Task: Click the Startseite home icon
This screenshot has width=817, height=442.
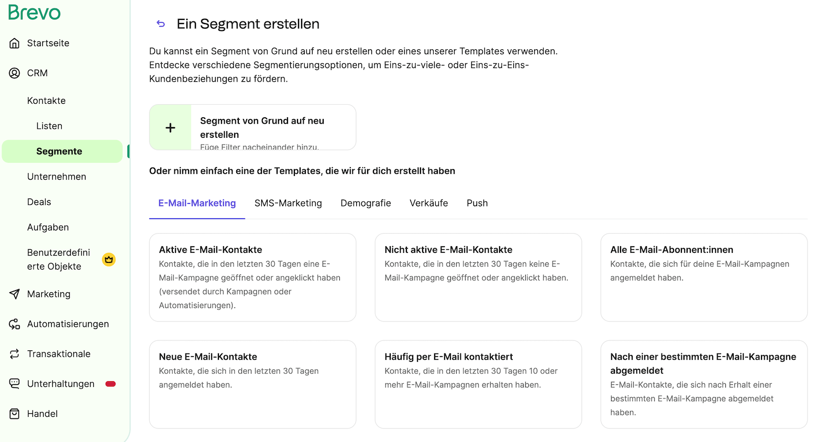Action: click(x=15, y=43)
